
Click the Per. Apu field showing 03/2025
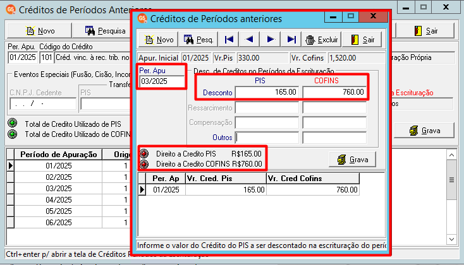162,81
